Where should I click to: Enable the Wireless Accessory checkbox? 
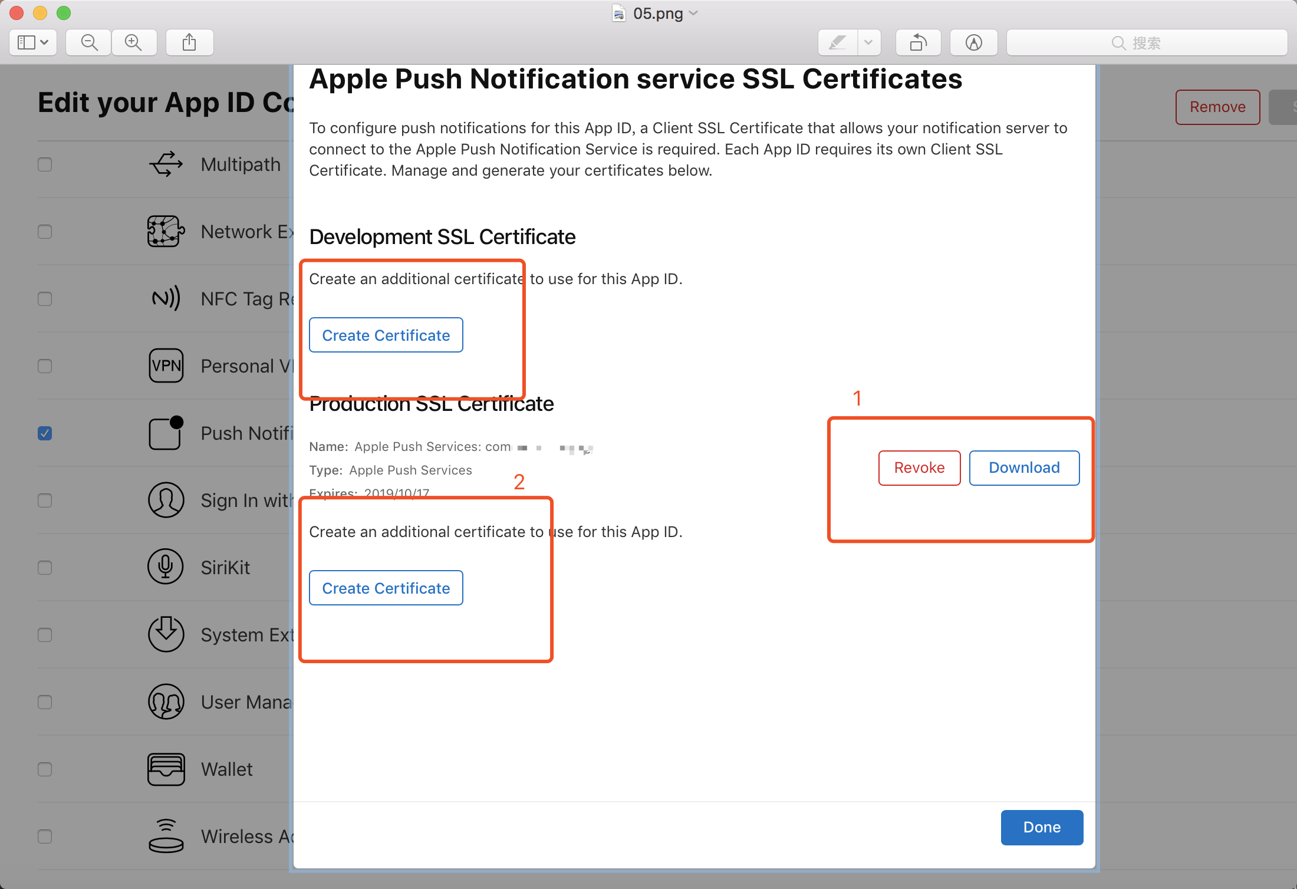[x=45, y=837]
